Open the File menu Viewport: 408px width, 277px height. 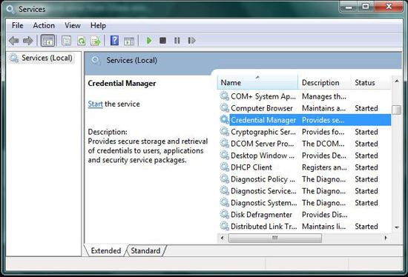(x=18, y=25)
